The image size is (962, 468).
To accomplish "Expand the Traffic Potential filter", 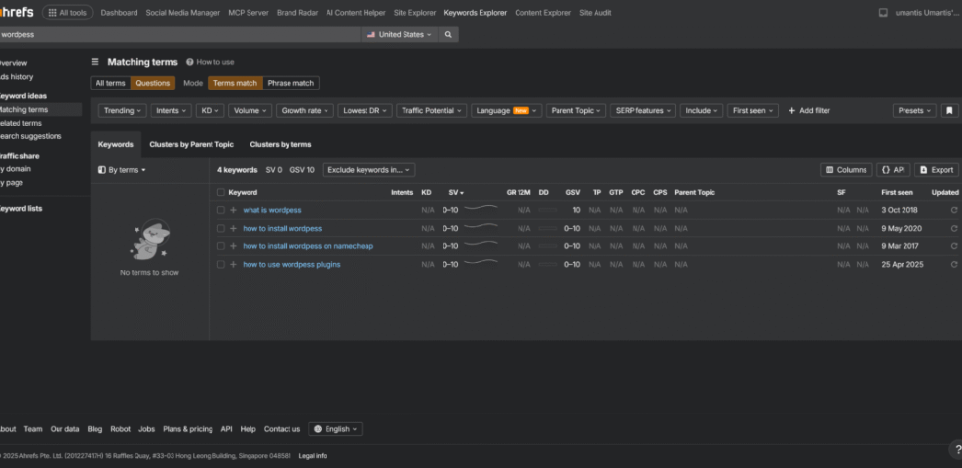I will tap(432, 111).
